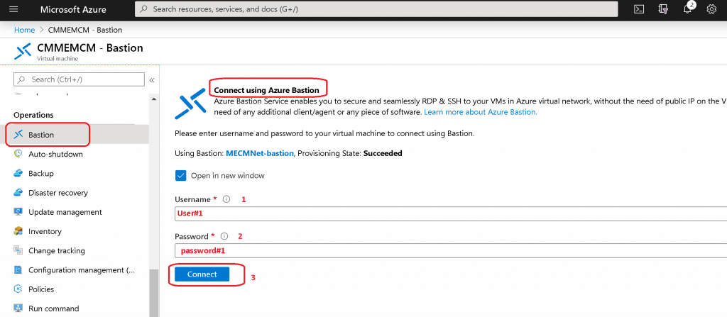Focus the sidebar Search (Ctrl+/) box
This screenshot has height=317, width=727.
click(x=79, y=79)
